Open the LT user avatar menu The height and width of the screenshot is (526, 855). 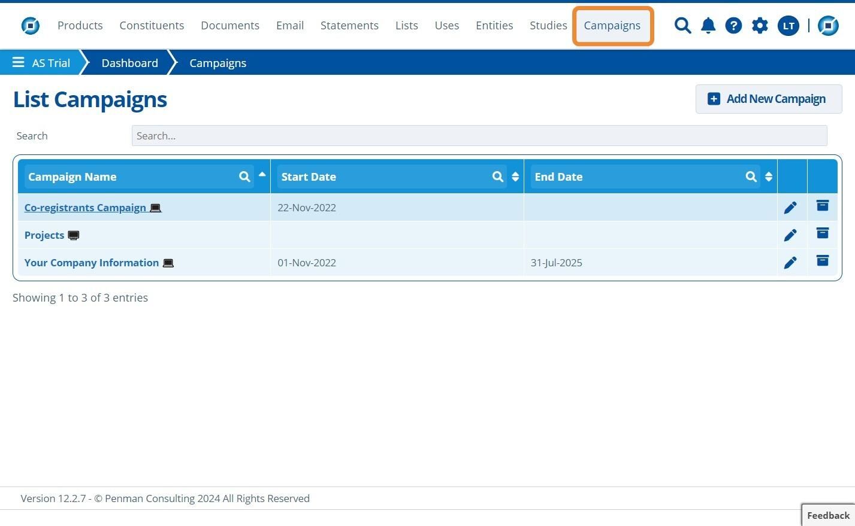(x=788, y=26)
